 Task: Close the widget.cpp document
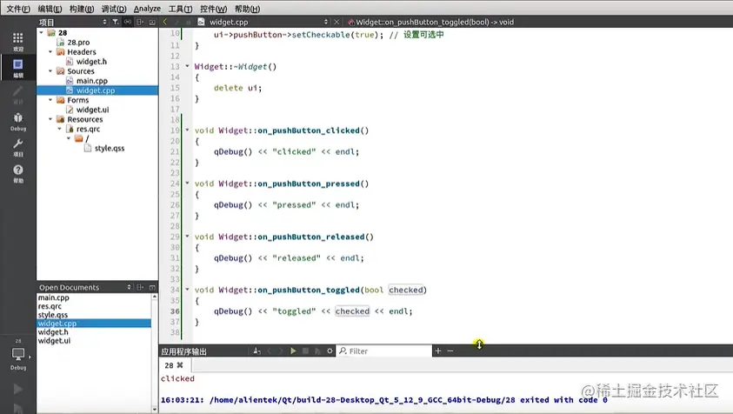click(337, 22)
